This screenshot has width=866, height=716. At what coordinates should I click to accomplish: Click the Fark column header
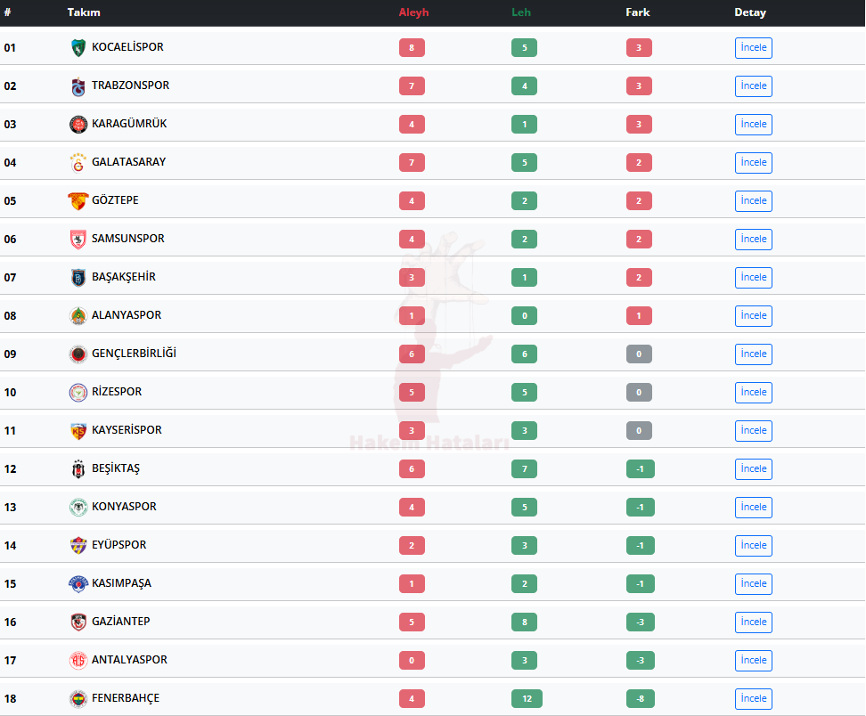point(637,12)
